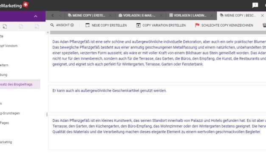Image resolution: width=266 pixels, height=159 pixels.
Task: Click NEUE COPY ERSTELLEN button
Action: click(106, 25)
